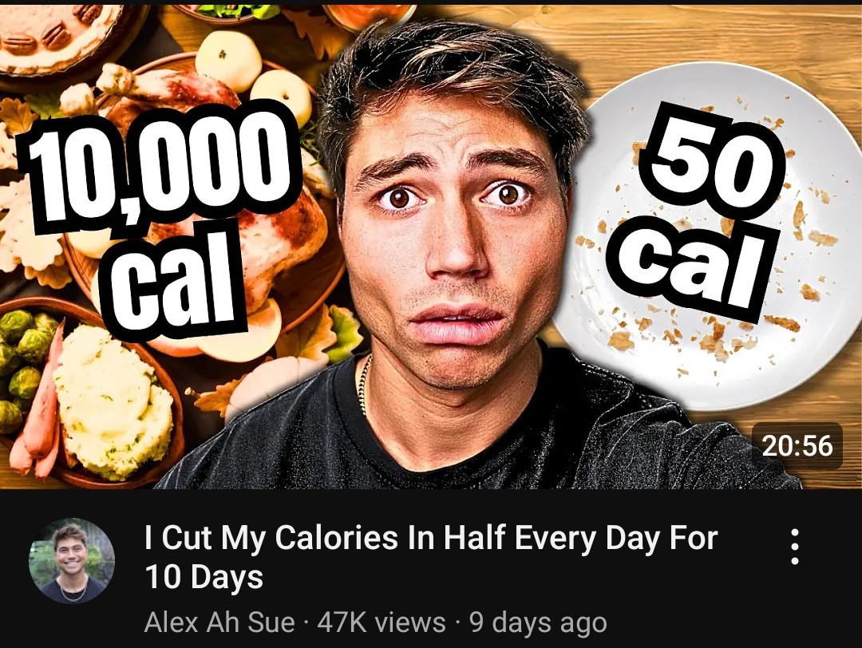Click the 20:56 duration badge
Viewport: 862px width, 648px height.
(797, 445)
